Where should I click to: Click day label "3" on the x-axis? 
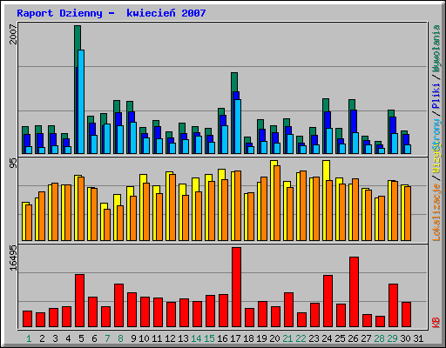(55, 338)
